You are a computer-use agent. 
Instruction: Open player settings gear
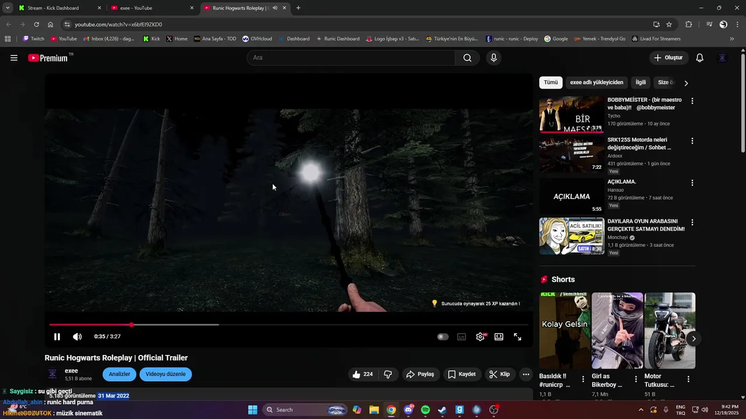click(480, 336)
